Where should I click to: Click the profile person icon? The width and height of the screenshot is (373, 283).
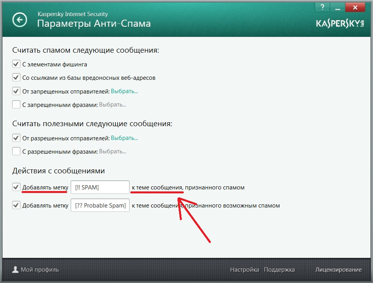(15, 270)
